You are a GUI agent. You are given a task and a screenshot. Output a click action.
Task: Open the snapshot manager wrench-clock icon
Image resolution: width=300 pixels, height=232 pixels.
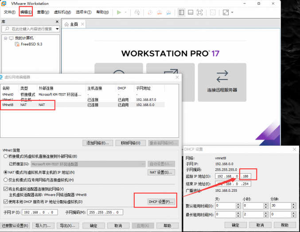click(168, 12)
